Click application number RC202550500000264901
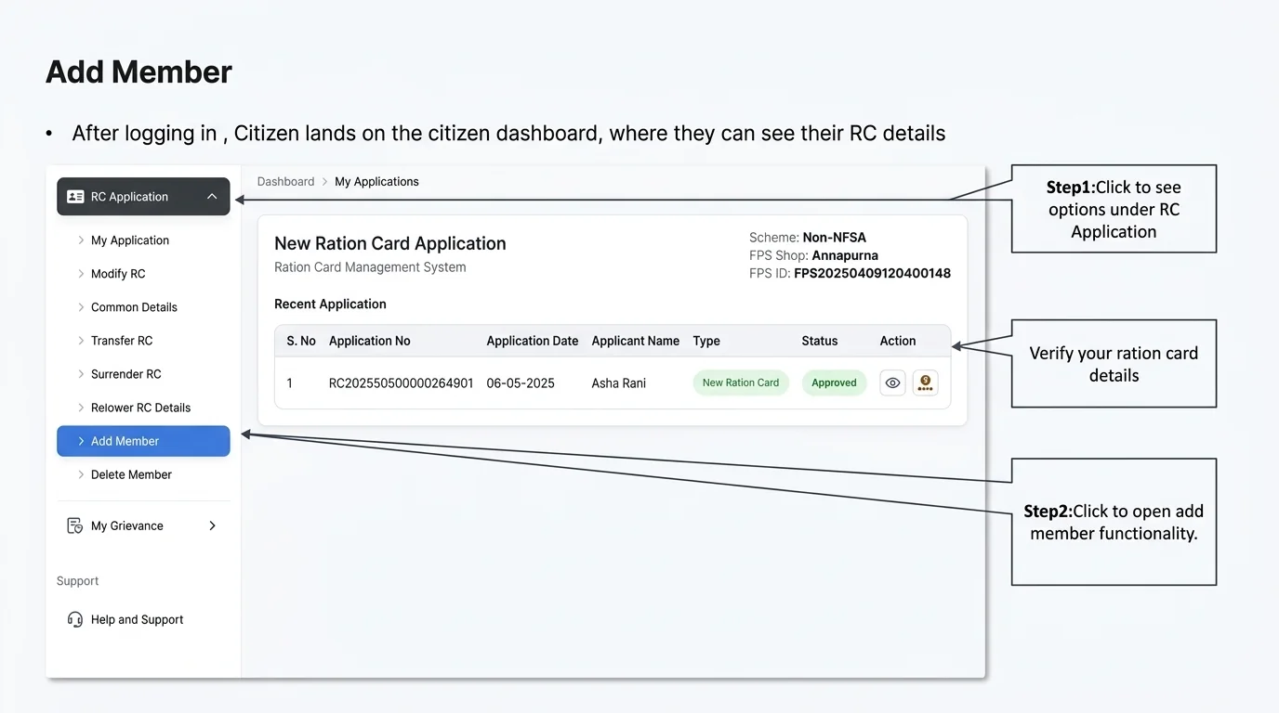The height and width of the screenshot is (713, 1279). (402, 382)
